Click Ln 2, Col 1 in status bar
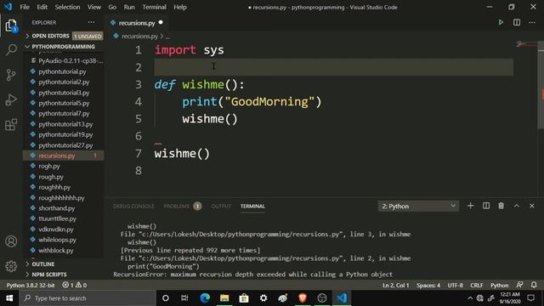This screenshot has height=306, width=544. click(395, 286)
